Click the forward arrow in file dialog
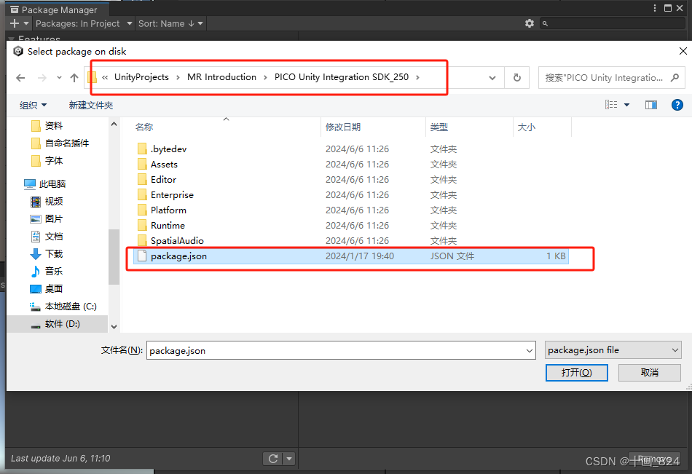692x474 pixels. 42,78
